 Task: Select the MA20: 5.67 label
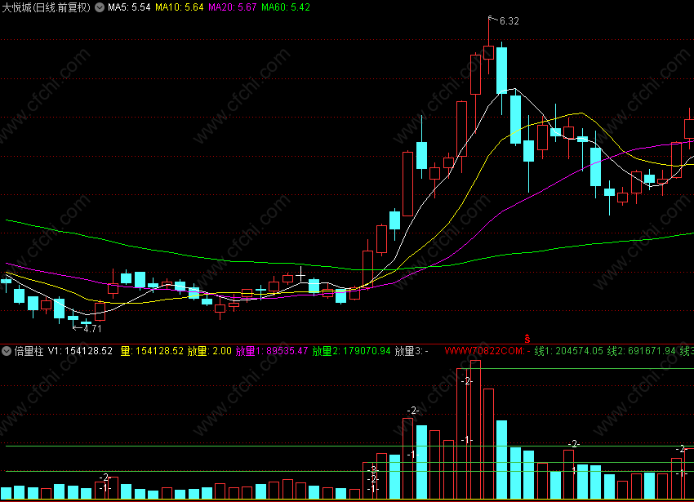pos(233,7)
